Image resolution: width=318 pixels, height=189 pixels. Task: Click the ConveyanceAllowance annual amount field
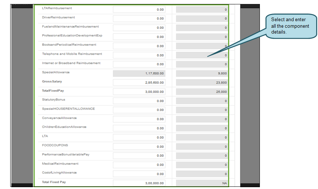(x=139, y=119)
